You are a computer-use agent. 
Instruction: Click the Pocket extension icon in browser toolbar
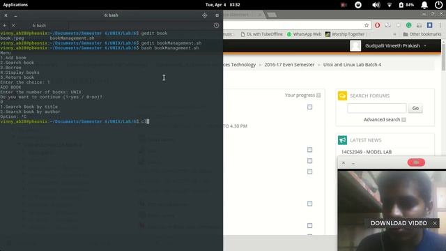coord(387,25)
